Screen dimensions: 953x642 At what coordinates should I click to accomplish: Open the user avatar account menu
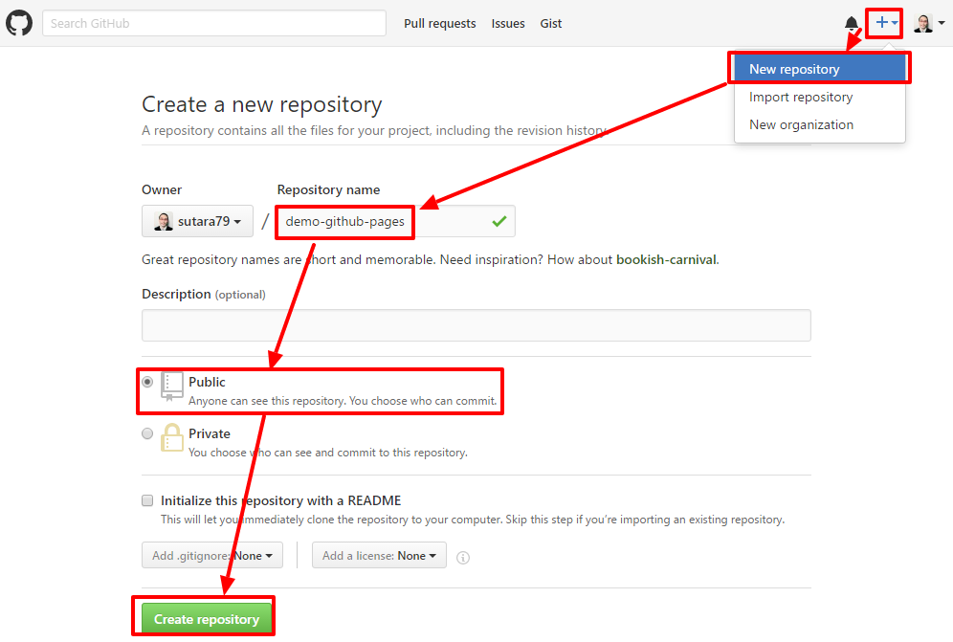(929, 23)
